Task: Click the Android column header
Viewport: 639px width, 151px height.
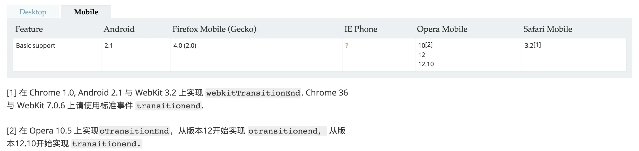Action: (x=119, y=29)
